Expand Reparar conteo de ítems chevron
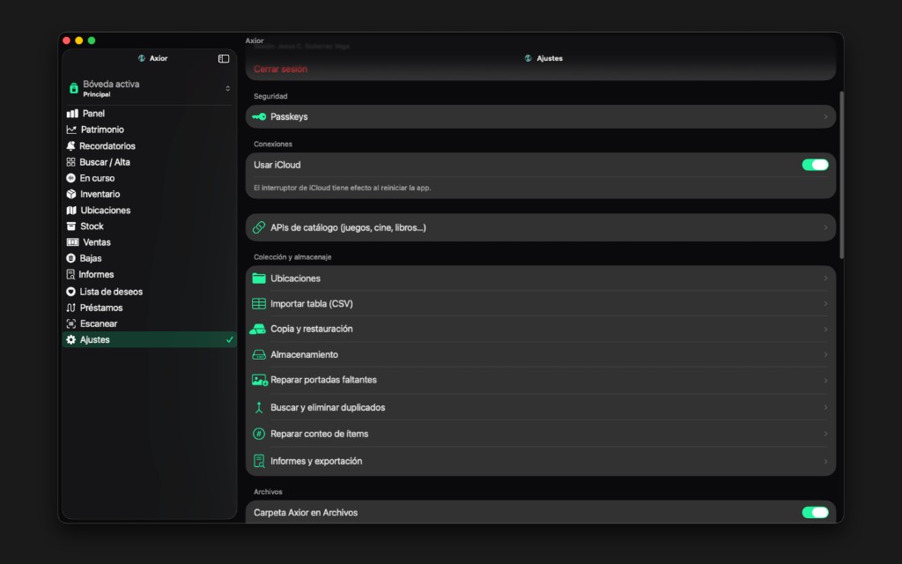 pyautogui.click(x=825, y=434)
